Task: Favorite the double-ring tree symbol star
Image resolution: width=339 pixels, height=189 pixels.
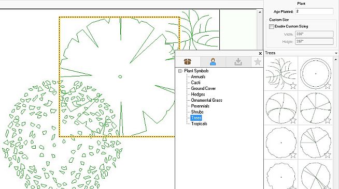Action: (328, 86)
